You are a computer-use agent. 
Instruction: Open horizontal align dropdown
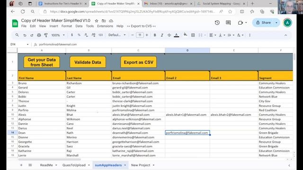click(213, 35)
